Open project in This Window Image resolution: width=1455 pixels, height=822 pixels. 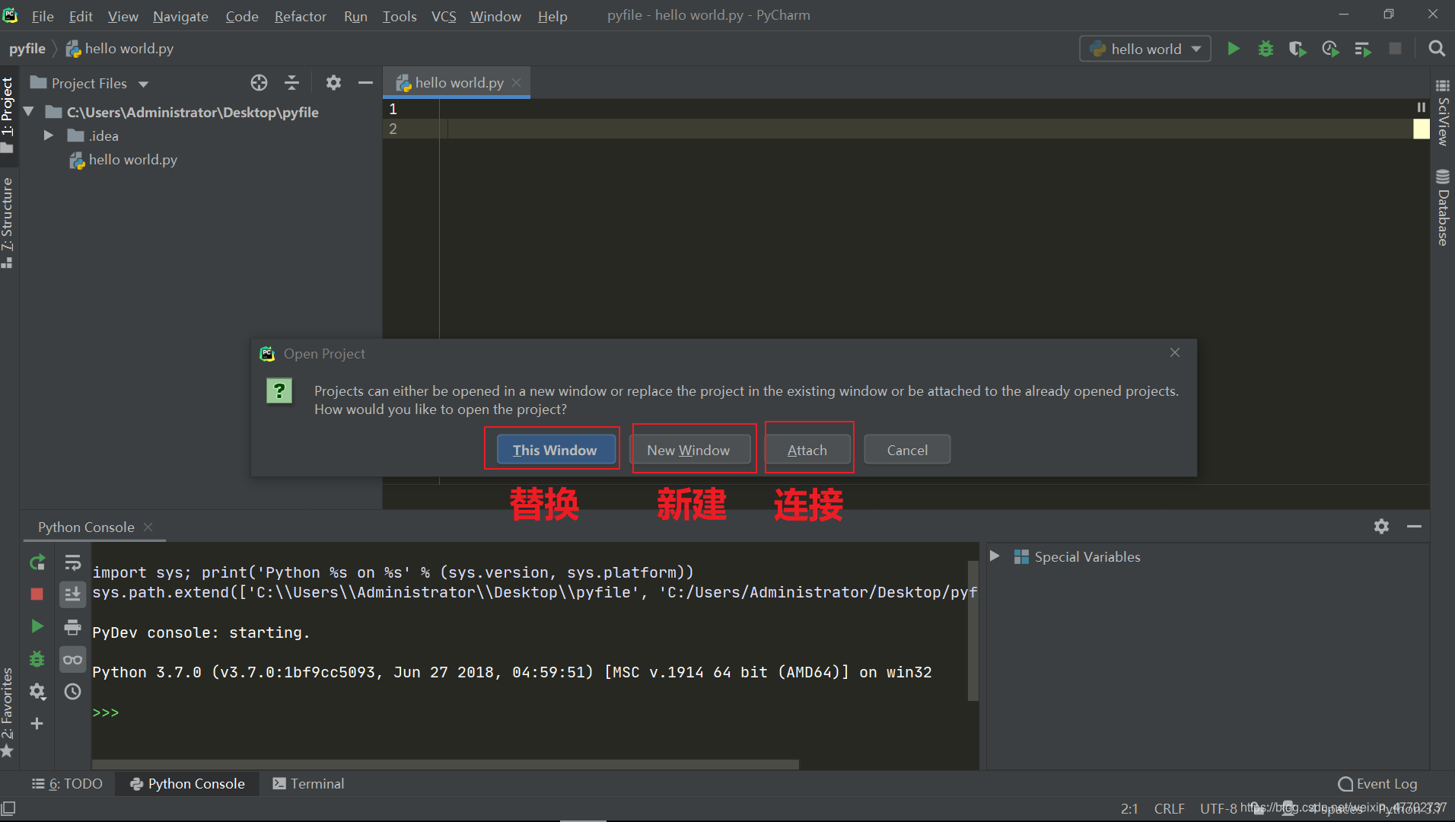[x=555, y=450]
